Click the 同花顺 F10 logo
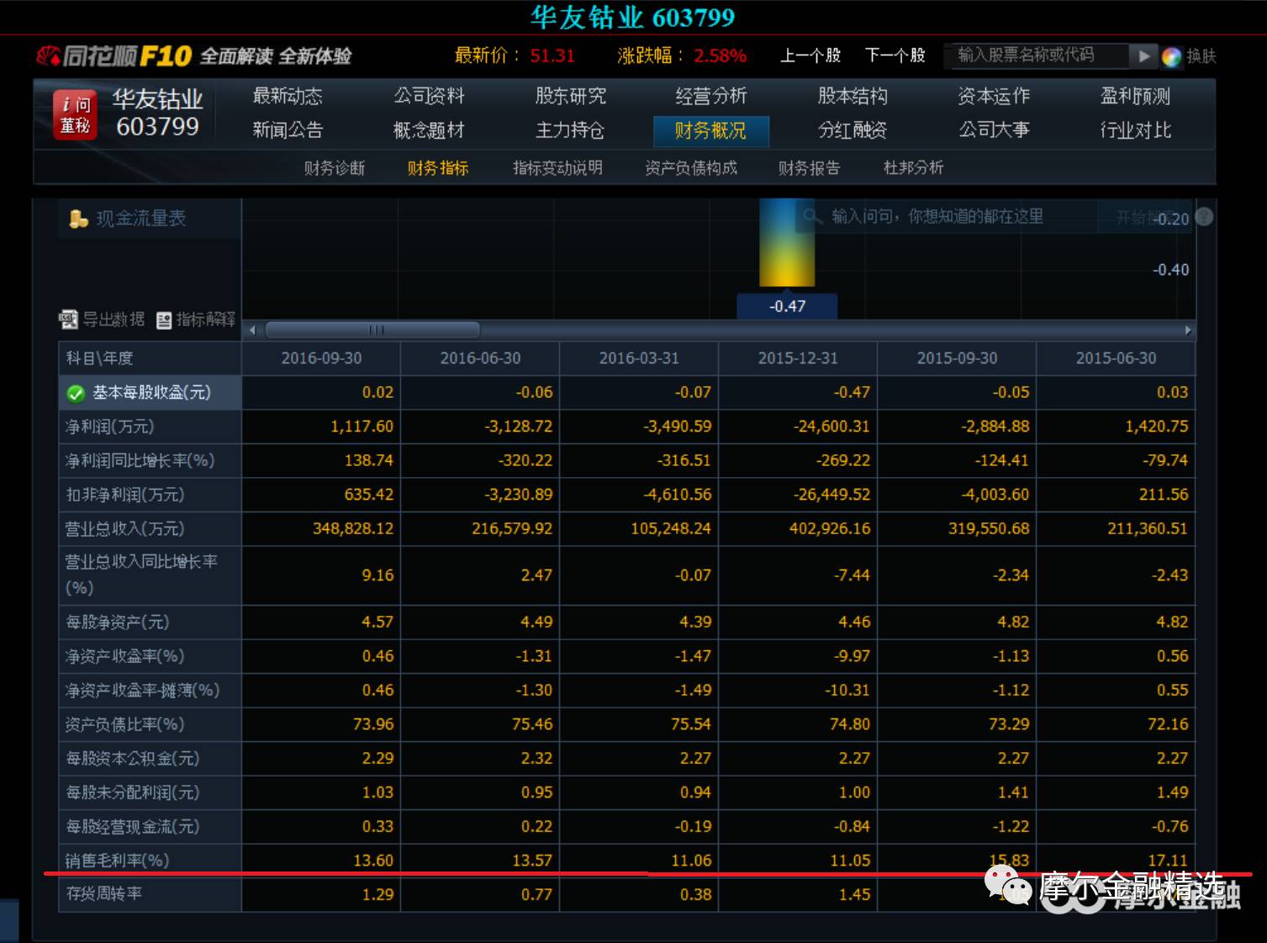The height and width of the screenshot is (943, 1267). click(x=115, y=56)
